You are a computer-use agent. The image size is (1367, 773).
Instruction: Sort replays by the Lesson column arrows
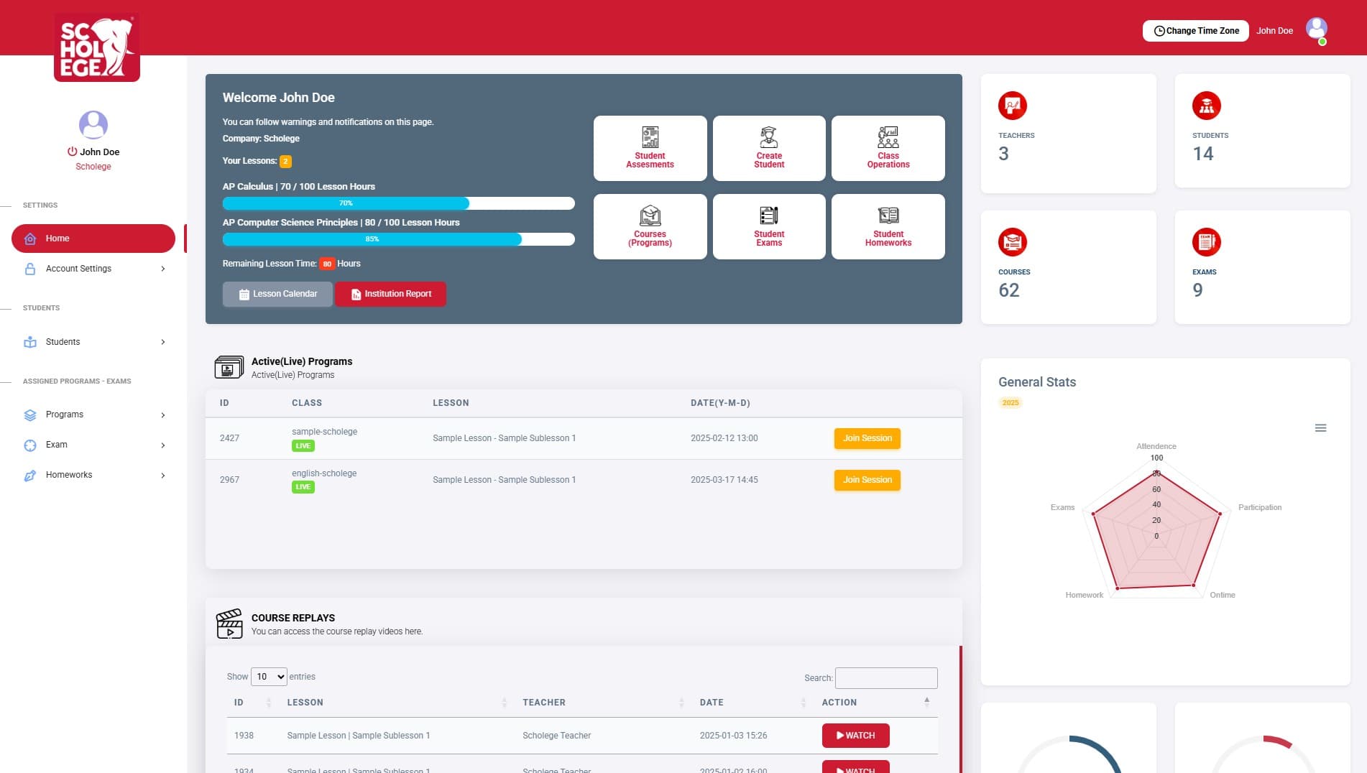pyautogui.click(x=505, y=703)
